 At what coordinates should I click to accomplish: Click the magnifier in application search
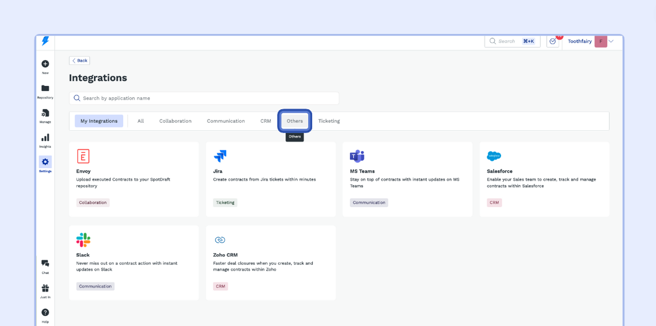point(77,98)
